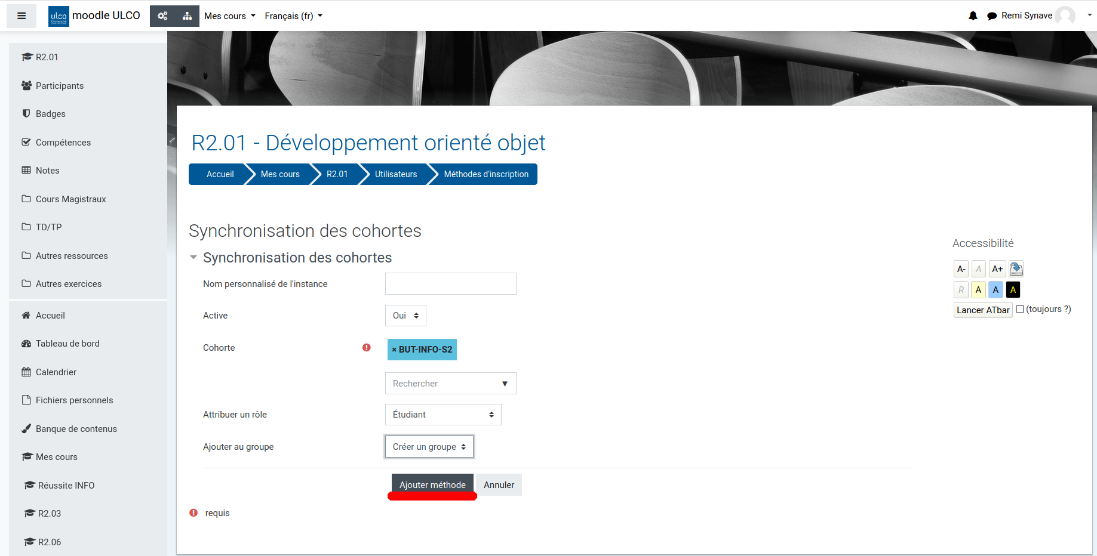Open the Créer un groupe dropdown

pyautogui.click(x=429, y=447)
